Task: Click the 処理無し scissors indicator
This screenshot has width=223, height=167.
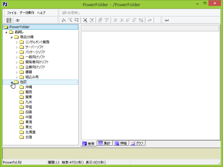Action: coord(71,13)
